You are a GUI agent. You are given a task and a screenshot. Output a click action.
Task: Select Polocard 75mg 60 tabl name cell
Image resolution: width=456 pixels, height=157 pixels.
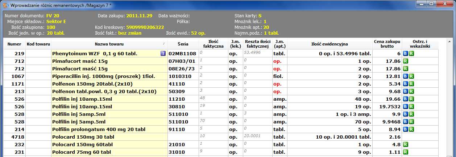(x=109, y=152)
